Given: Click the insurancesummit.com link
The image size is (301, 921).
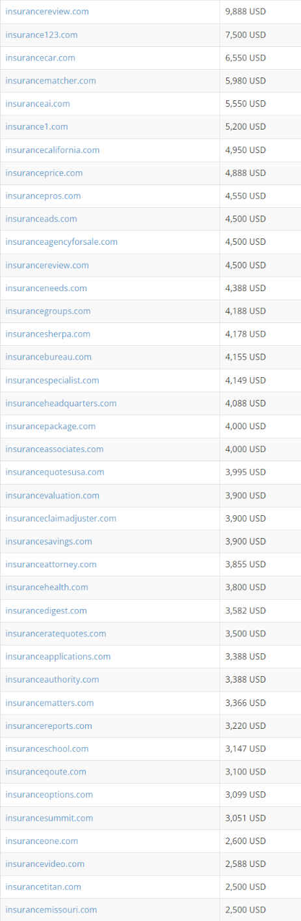Looking at the screenshot, I should pyautogui.click(x=49, y=818).
